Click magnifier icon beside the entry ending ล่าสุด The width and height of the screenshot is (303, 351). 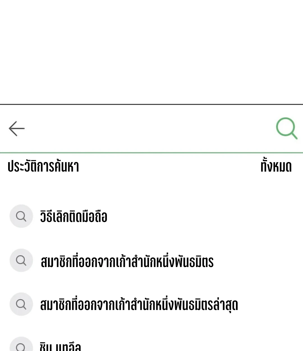coord(21,304)
